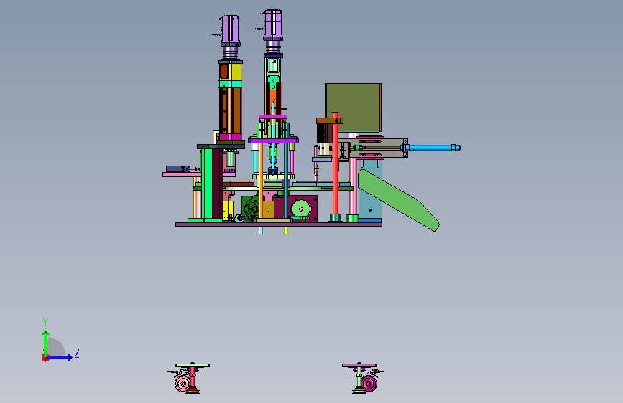Click the blue Z axis arrow
This screenshot has height=403, width=623.
pos(59,357)
